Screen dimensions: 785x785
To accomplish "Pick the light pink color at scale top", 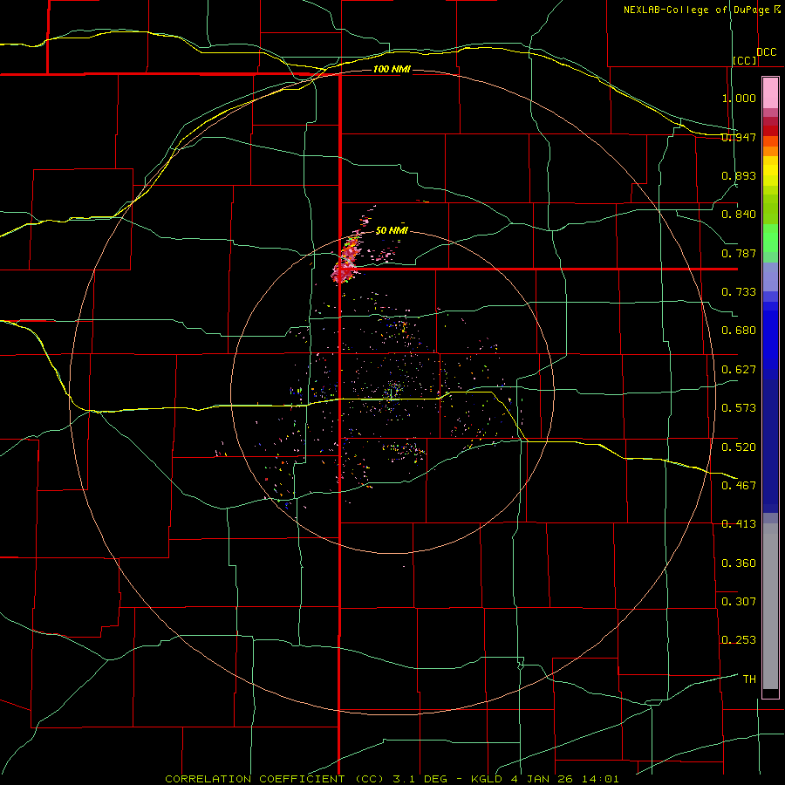I will (770, 93).
